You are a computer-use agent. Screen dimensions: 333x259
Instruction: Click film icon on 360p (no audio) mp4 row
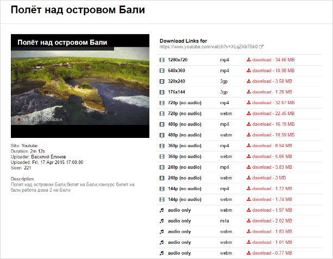[x=162, y=146]
